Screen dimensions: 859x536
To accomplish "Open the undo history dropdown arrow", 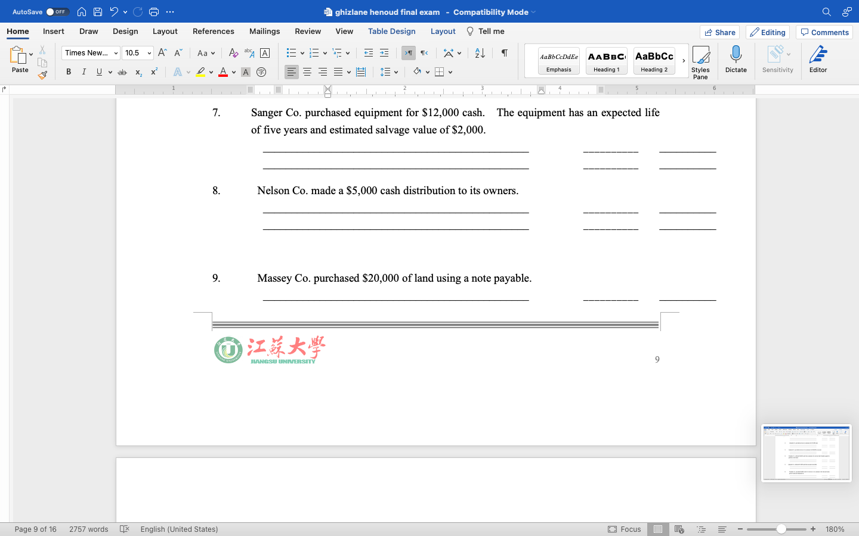I will 125,12.
